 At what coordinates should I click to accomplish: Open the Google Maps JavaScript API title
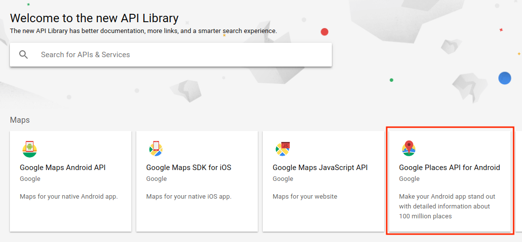pos(320,168)
